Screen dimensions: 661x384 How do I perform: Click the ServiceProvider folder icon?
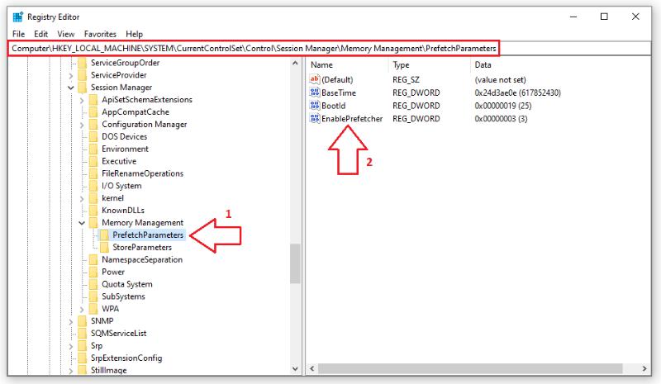coord(83,75)
